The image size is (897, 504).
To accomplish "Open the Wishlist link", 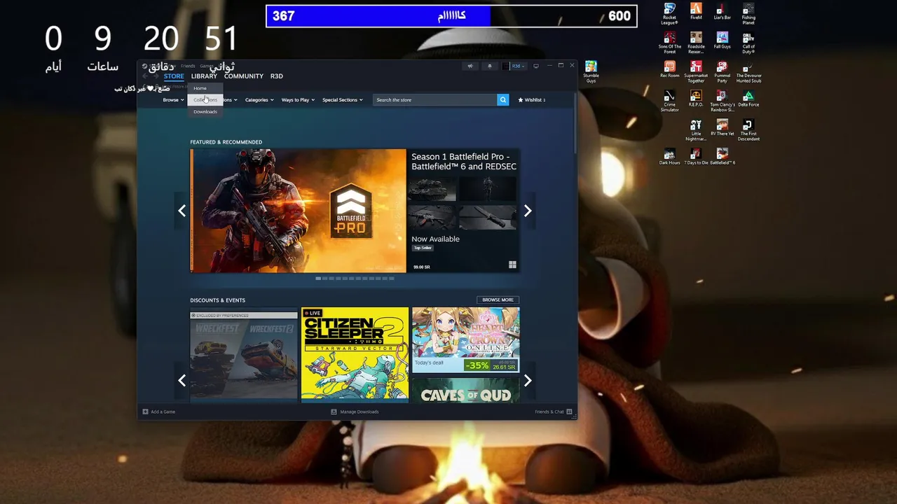I will pos(531,100).
